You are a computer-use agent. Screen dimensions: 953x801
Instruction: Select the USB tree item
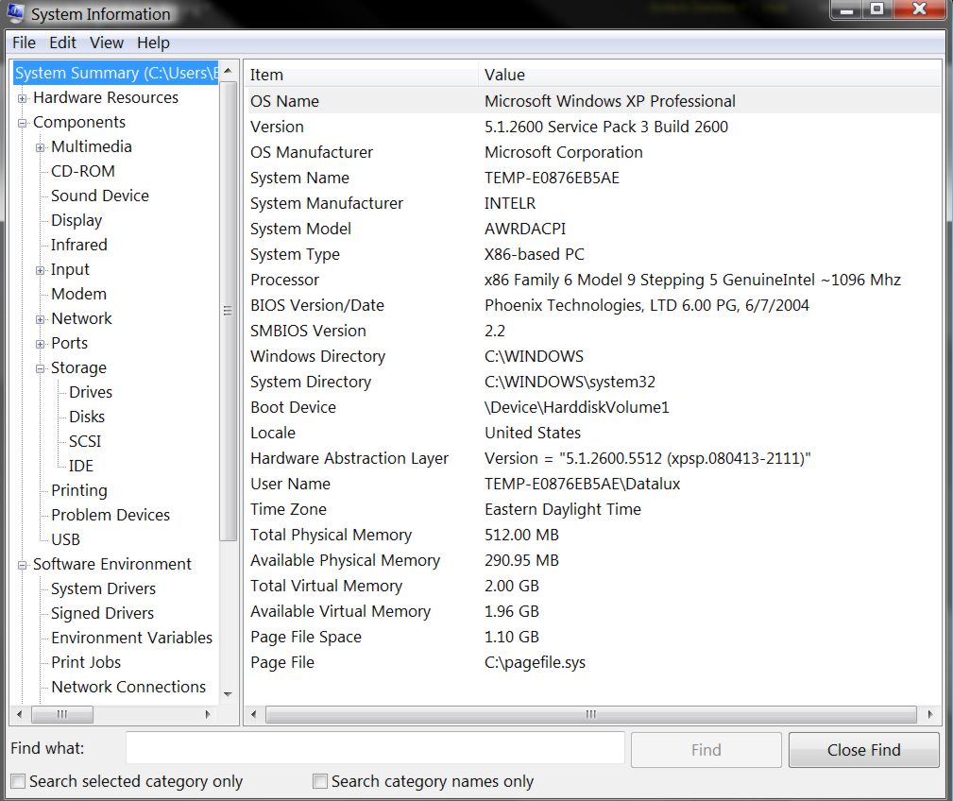(x=65, y=539)
